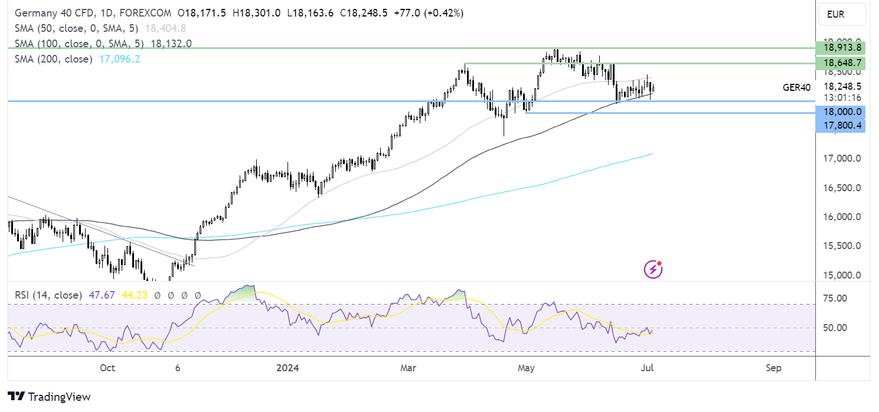Click the 16,000.0 price axis label
Image resolution: width=879 pixels, height=412 pixels.
click(x=843, y=217)
